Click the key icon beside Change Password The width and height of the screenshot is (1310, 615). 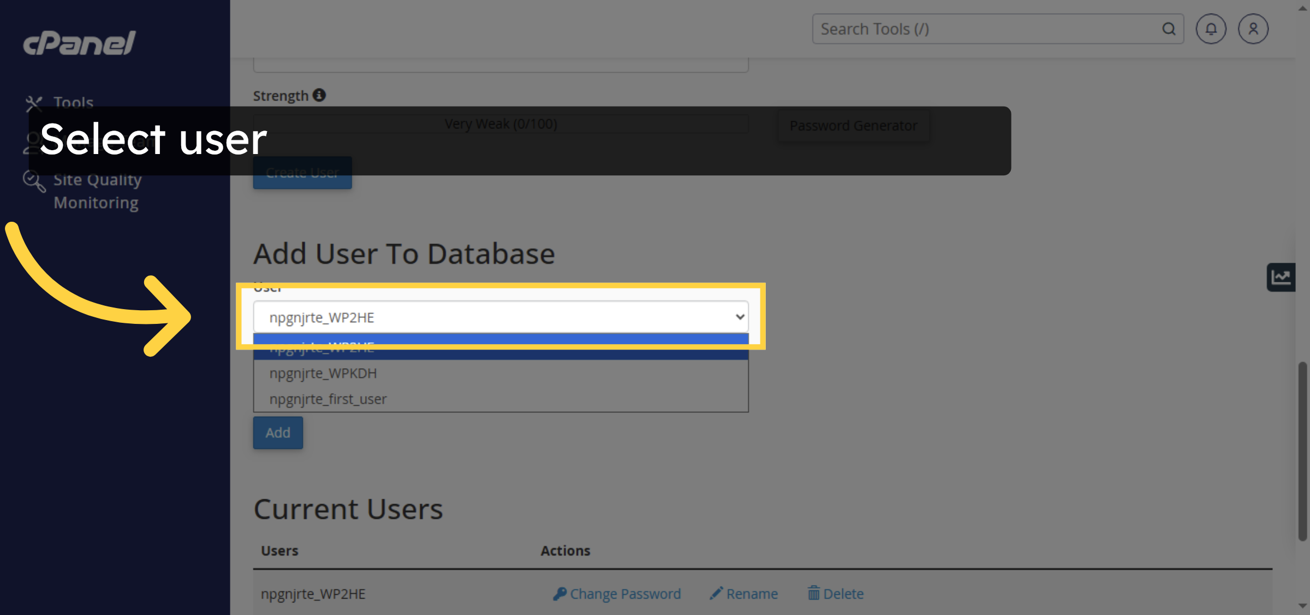560,594
